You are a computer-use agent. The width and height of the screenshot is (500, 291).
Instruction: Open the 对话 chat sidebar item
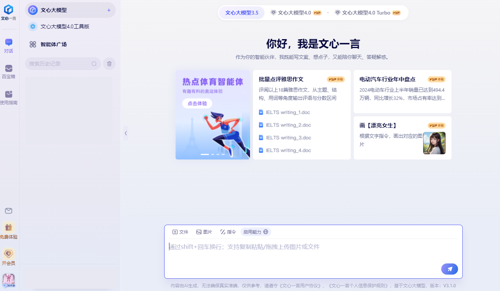(x=9, y=46)
